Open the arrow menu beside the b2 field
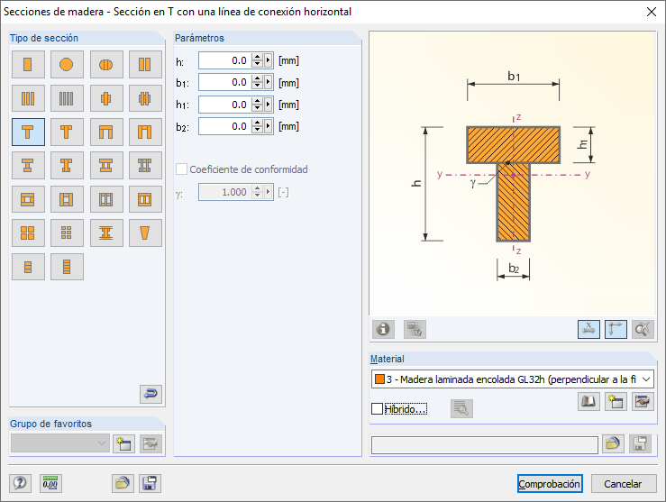The width and height of the screenshot is (666, 502). click(x=268, y=126)
